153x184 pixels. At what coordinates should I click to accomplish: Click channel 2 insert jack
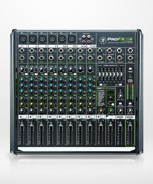31,58
